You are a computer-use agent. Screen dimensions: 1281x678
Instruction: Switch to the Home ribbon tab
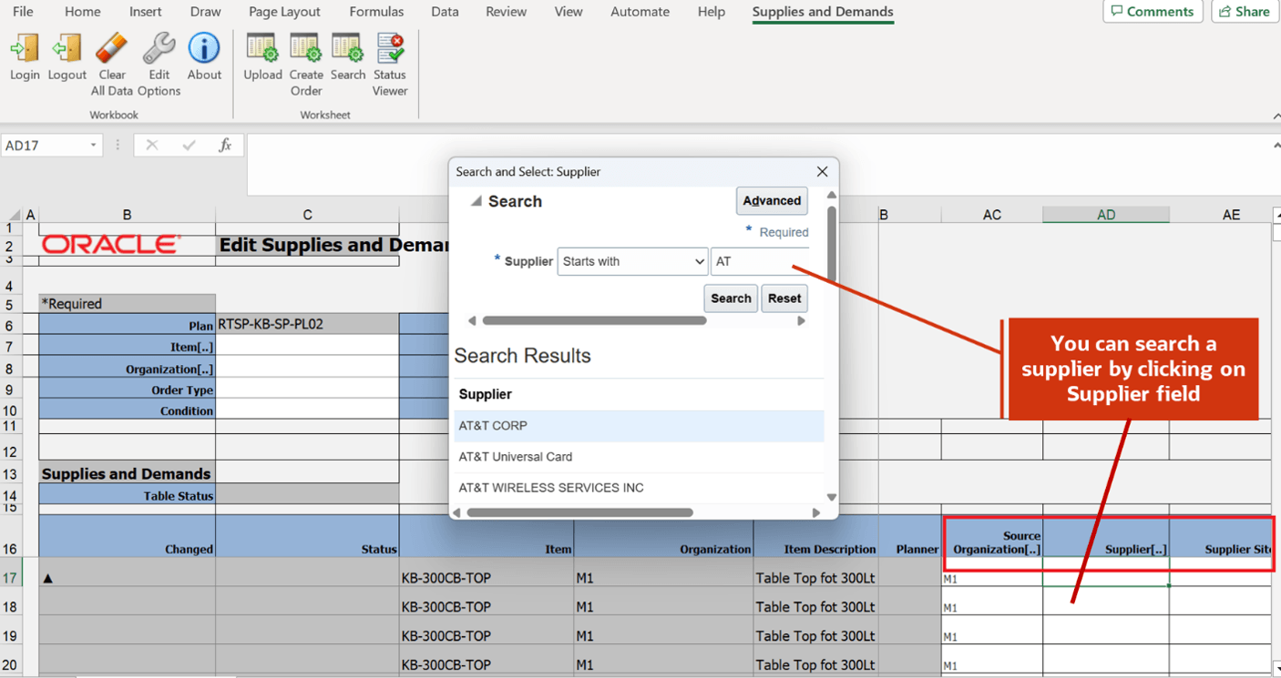coord(83,12)
